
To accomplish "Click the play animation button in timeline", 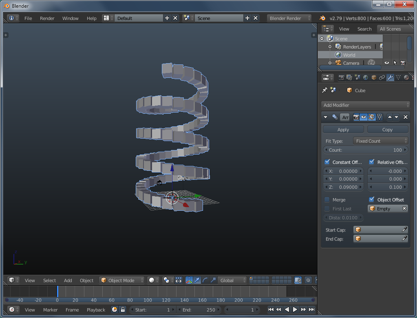I will 295,310.
